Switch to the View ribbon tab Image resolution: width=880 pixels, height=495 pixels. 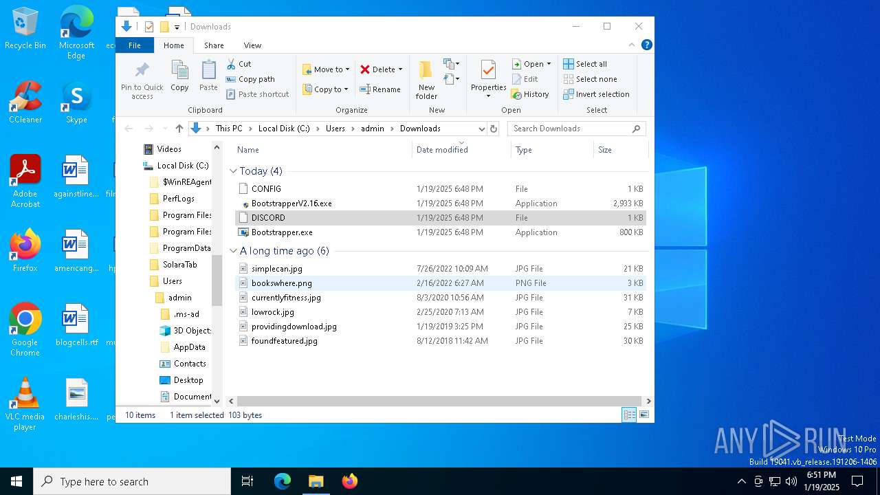(252, 45)
